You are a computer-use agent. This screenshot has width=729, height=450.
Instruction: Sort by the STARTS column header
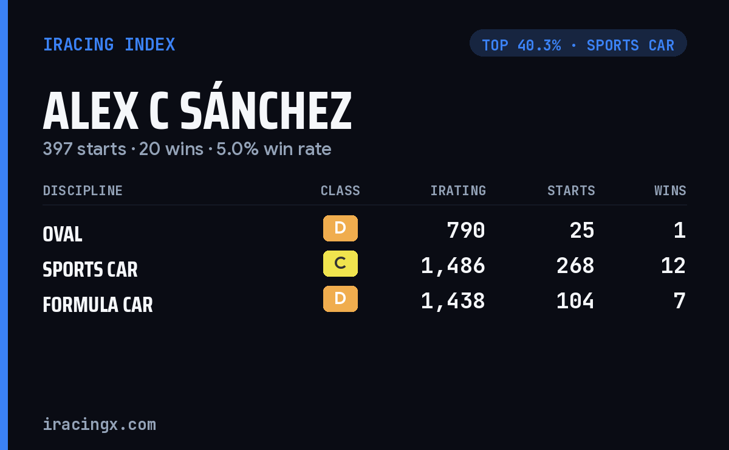[571, 190]
